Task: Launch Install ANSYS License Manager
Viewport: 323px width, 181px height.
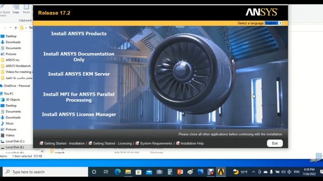Action: (x=79, y=115)
